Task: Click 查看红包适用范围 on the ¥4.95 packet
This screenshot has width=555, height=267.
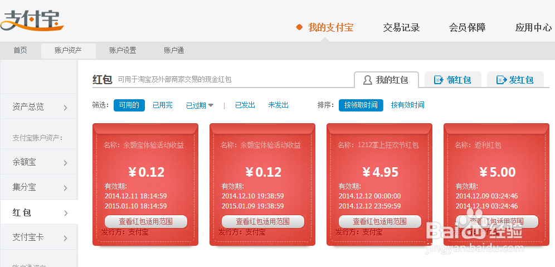Action: click(380, 221)
